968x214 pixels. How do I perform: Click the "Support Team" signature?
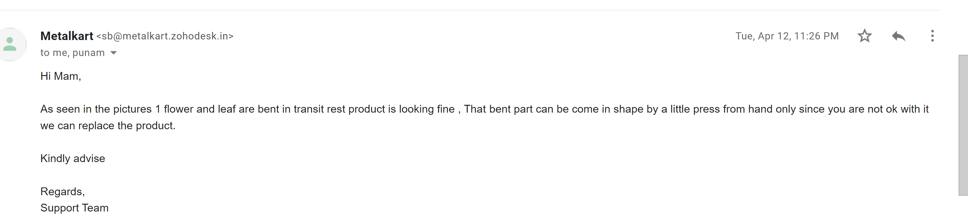tap(74, 208)
